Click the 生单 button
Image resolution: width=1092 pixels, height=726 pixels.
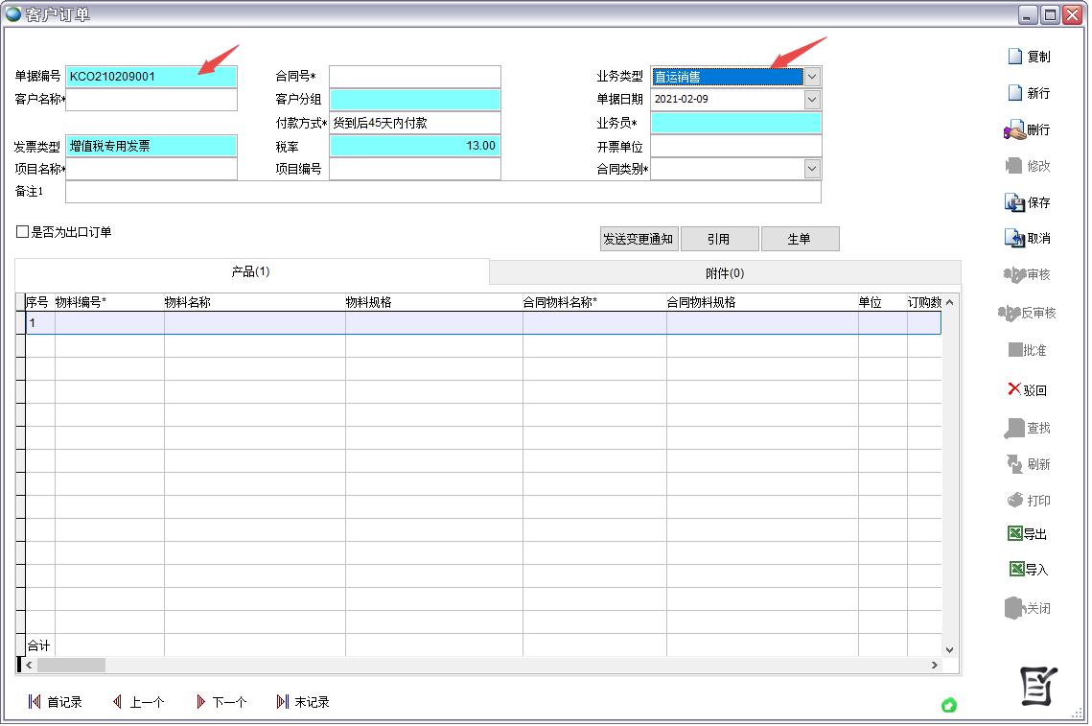[800, 238]
